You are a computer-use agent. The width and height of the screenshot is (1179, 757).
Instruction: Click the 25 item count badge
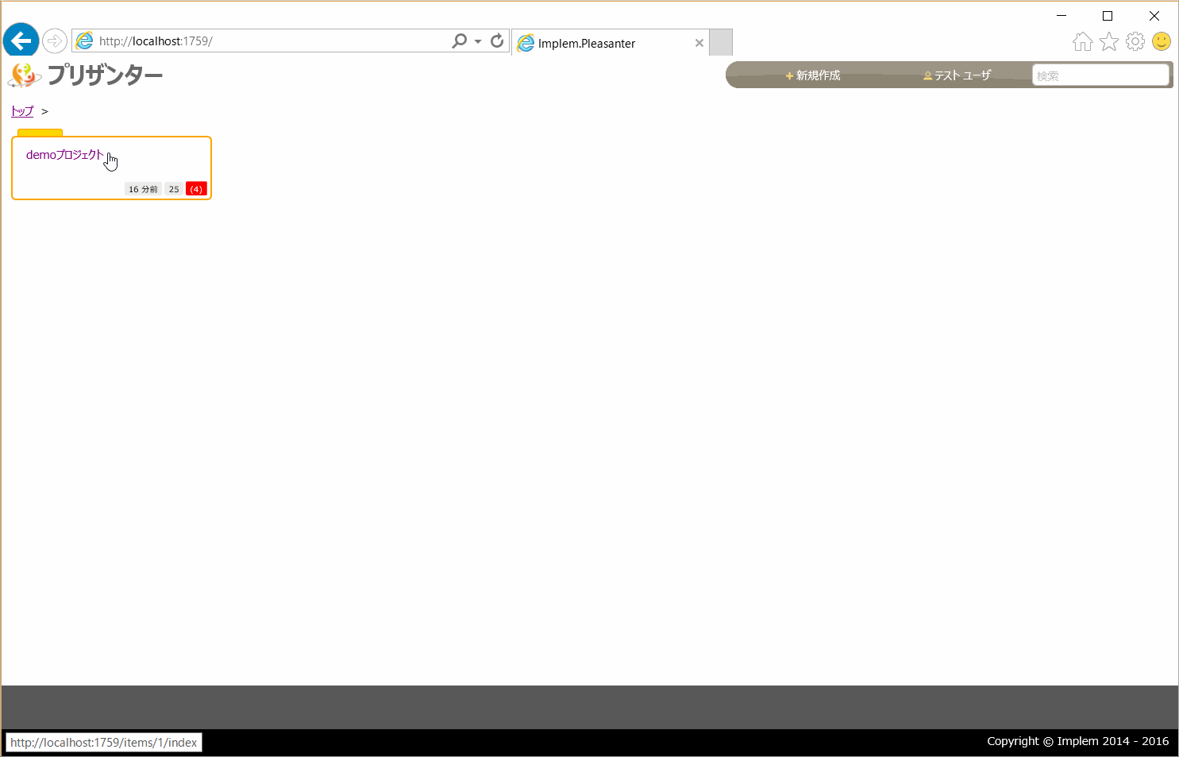(174, 189)
